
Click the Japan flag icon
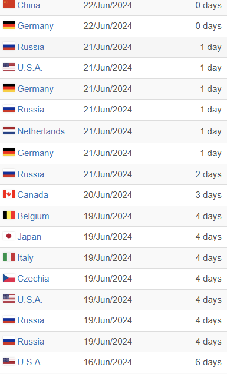9,236
